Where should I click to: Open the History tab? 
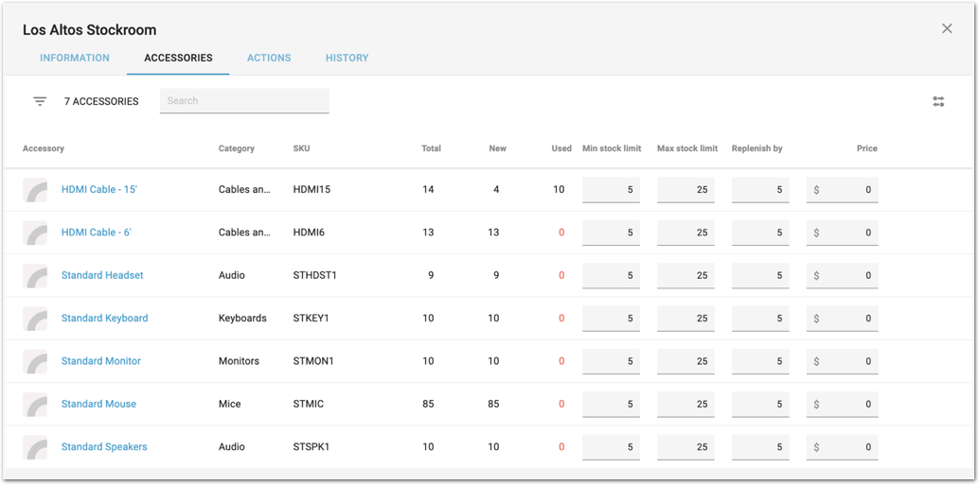(x=347, y=58)
